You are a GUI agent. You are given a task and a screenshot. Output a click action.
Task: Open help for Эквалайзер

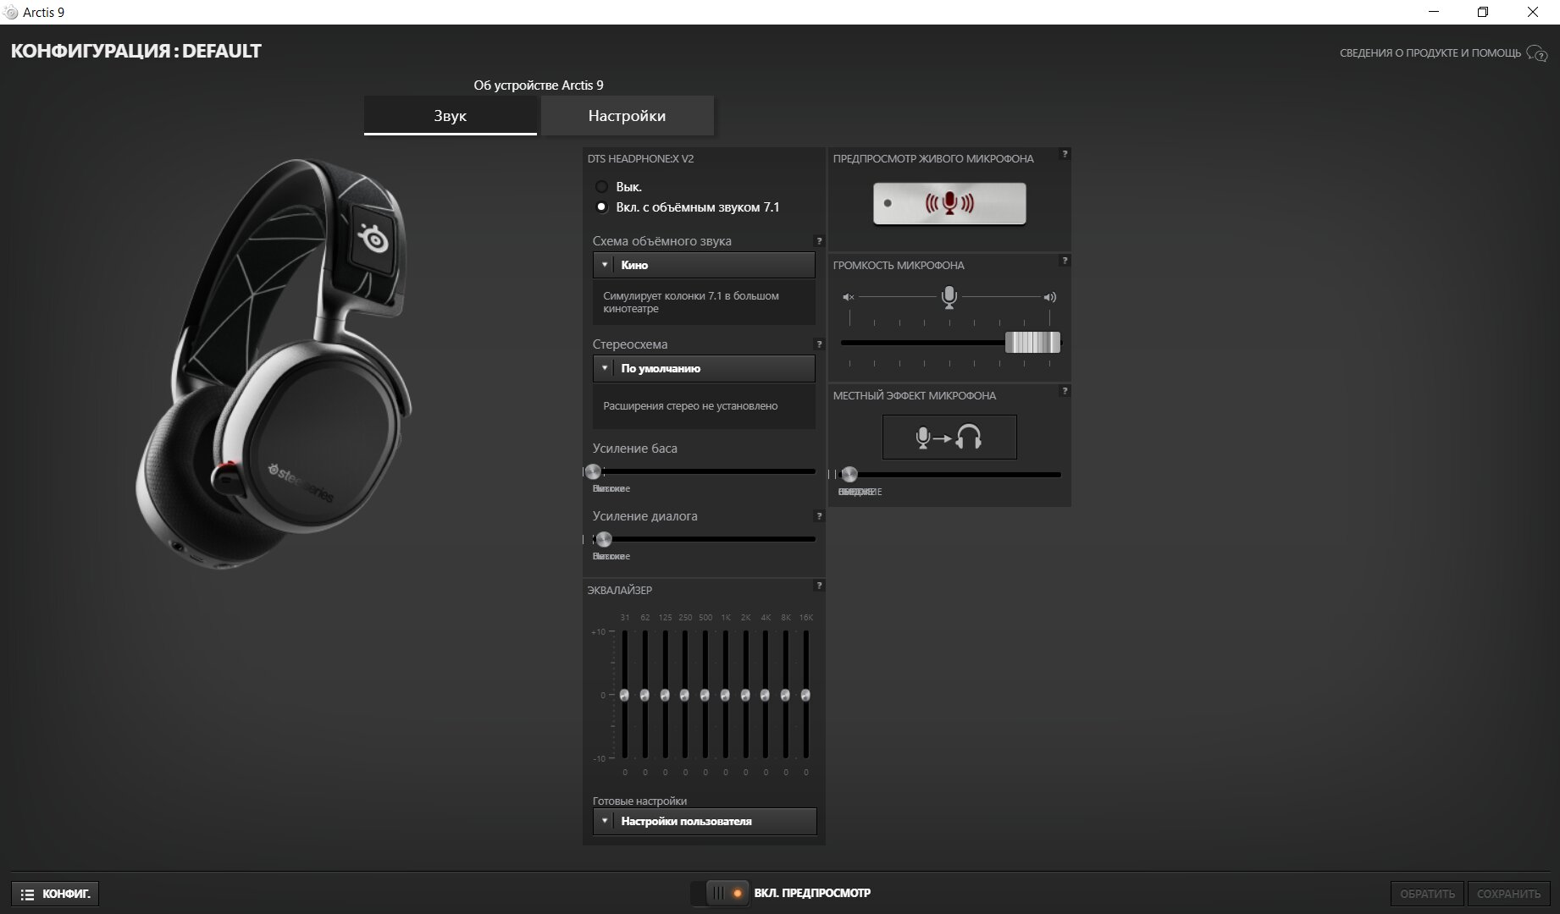(x=819, y=586)
